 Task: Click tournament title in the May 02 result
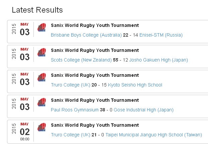point(95,125)
